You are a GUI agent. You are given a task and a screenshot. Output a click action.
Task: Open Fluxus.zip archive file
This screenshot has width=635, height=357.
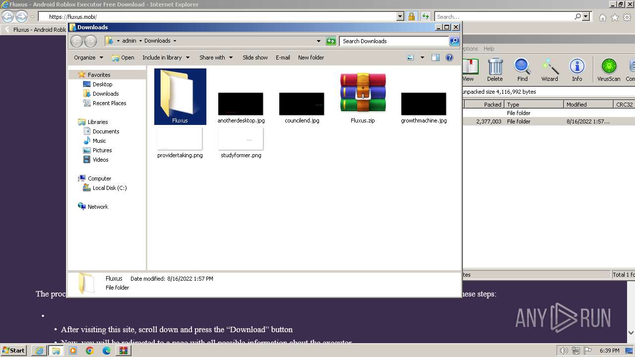point(363,98)
